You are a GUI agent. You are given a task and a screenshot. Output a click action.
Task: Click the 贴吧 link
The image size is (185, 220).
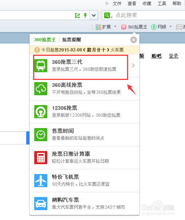point(157,56)
